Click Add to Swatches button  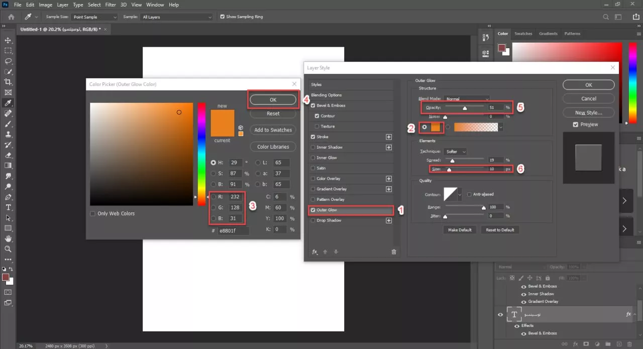[273, 130]
